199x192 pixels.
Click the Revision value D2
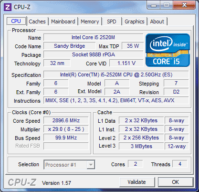[x=176, y=92]
